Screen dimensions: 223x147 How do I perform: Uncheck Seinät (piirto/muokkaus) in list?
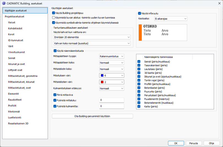coord(139,62)
